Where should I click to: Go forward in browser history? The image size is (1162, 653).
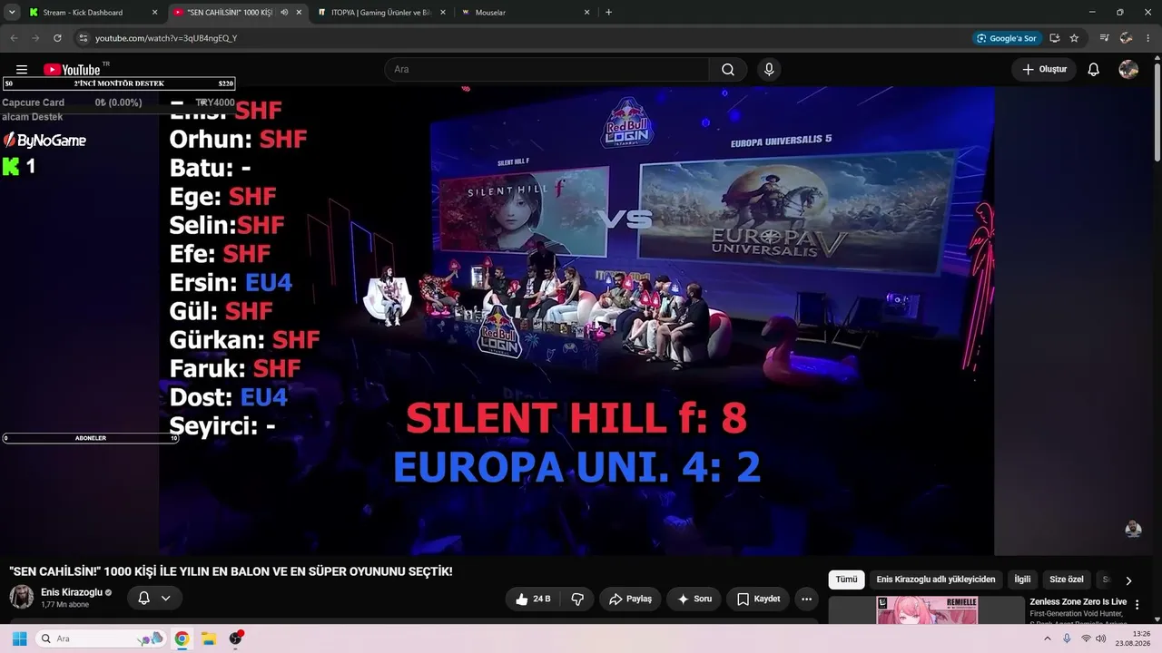[35, 38]
